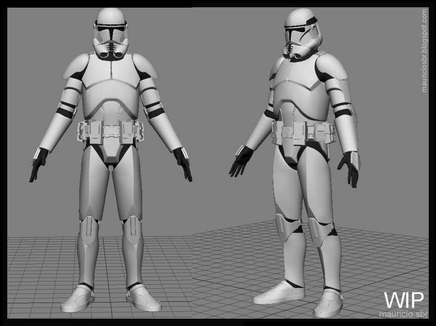Click the mauricio.sbr signature text

tap(400, 314)
